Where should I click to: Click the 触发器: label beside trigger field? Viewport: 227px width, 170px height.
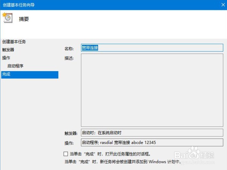click(x=71, y=133)
